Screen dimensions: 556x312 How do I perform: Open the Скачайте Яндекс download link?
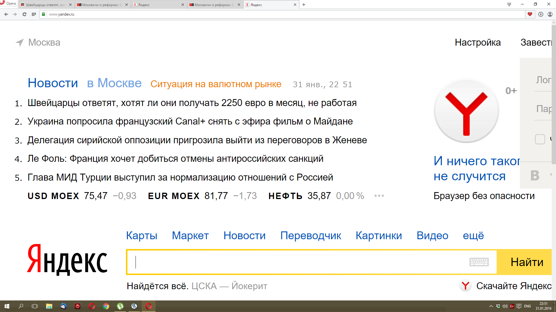coord(514,286)
